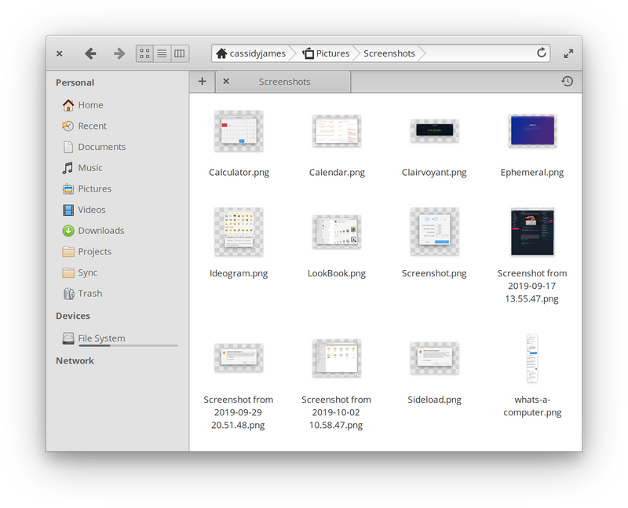Reload the current folder
This screenshot has width=628, height=508.
point(542,53)
